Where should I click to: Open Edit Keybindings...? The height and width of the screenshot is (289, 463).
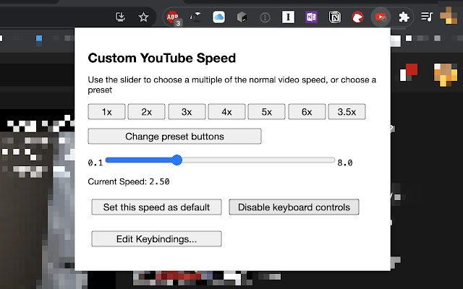coord(156,238)
